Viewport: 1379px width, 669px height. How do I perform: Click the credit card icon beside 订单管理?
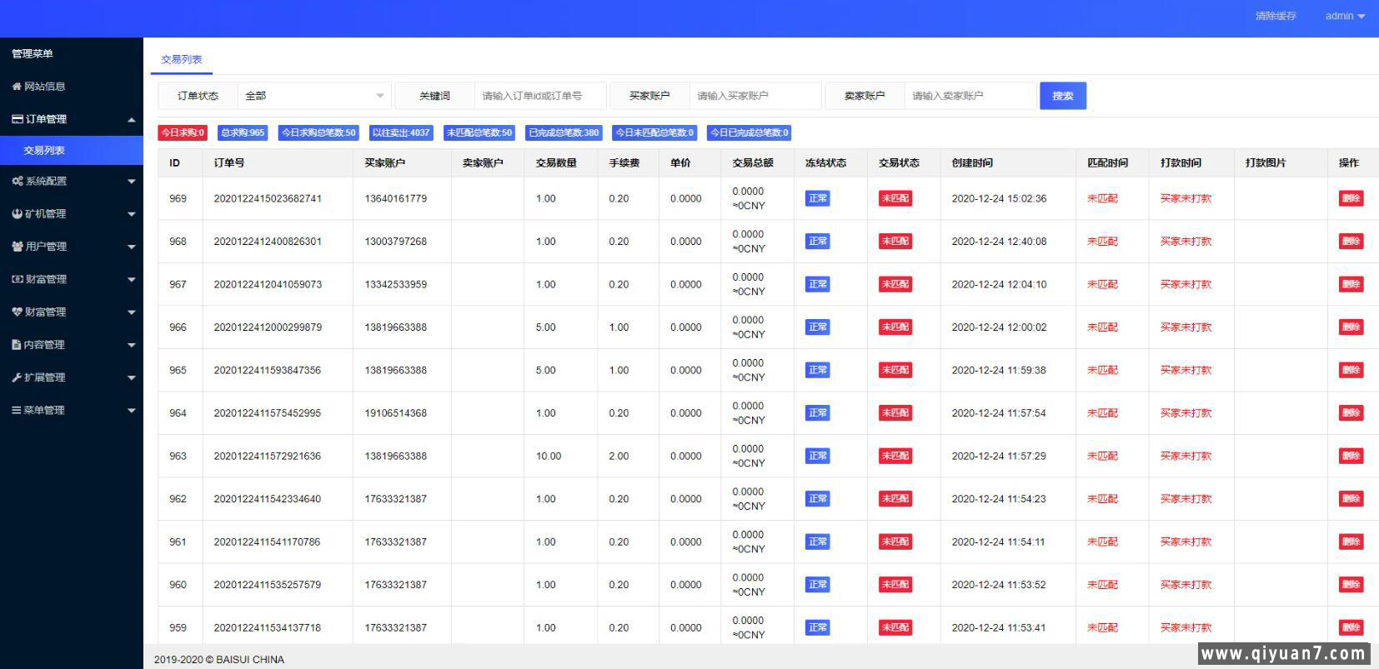pyautogui.click(x=17, y=119)
